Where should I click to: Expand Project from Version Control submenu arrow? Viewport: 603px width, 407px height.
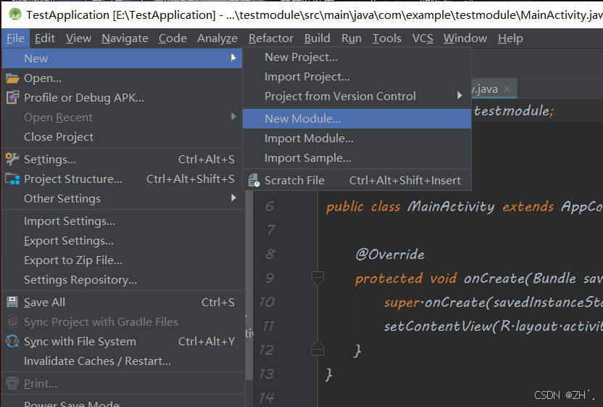pyautogui.click(x=459, y=95)
